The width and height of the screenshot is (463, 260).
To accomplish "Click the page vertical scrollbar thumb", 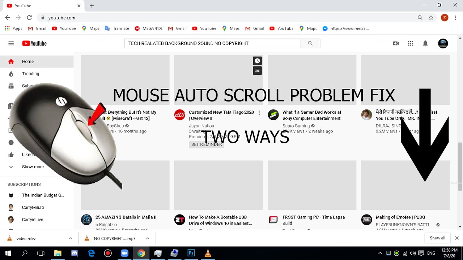I will [460, 166].
